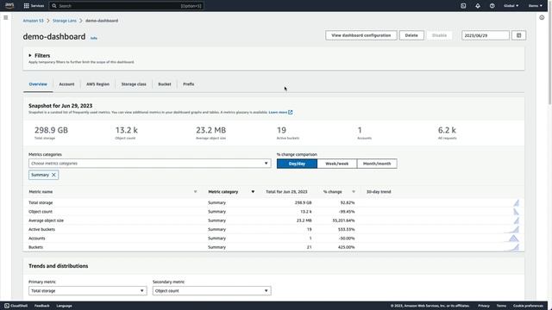Focus the top Search field
The width and height of the screenshot is (552, 310).
[127, 6]
